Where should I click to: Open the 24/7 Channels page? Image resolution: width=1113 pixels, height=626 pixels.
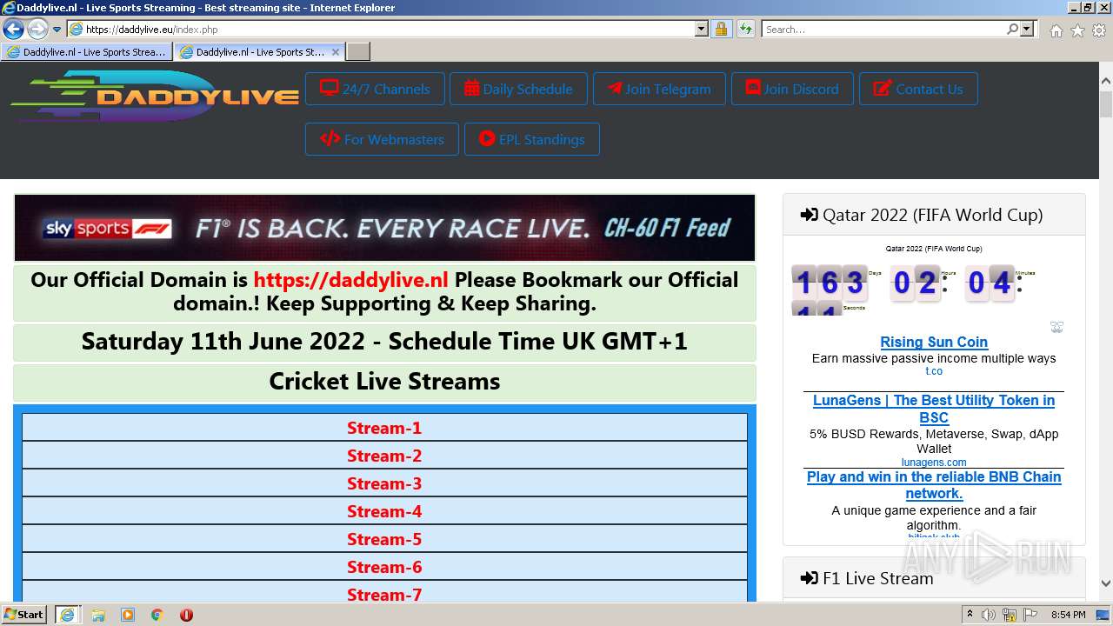pos(375,89)
